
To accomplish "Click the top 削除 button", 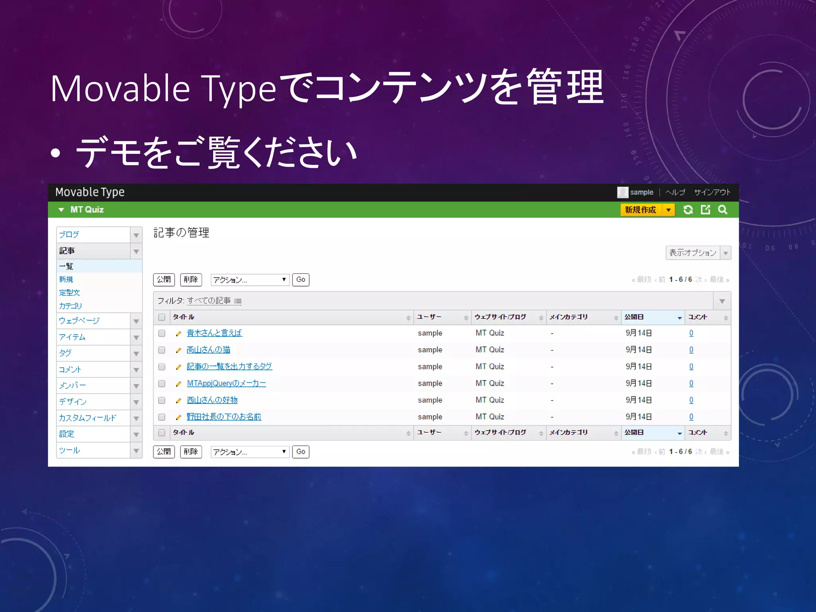I will [x=191, y=280].
